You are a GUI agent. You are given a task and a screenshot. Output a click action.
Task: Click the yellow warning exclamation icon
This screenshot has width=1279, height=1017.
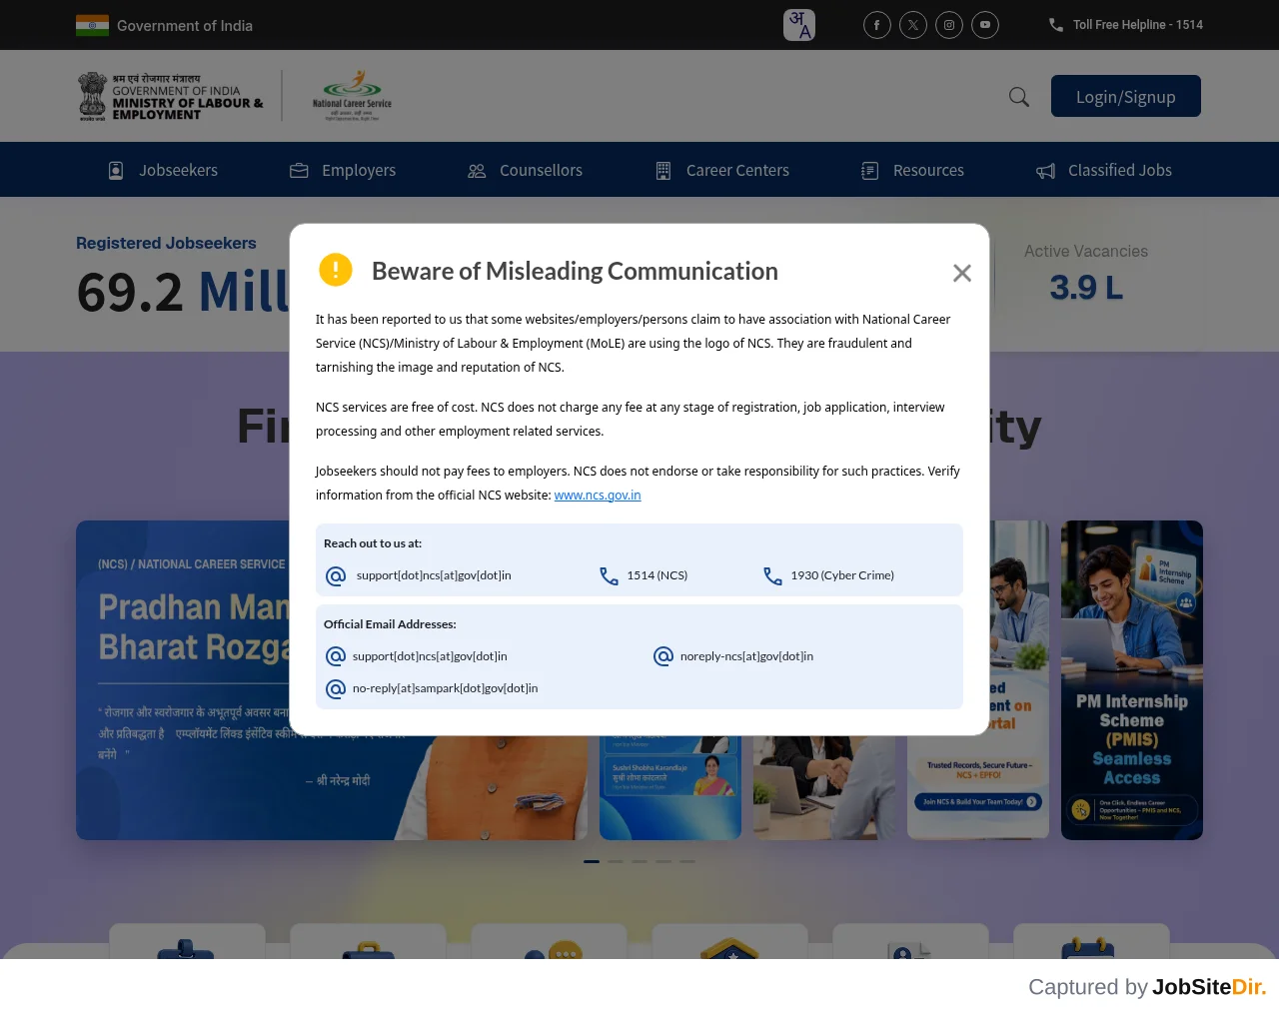click(336, 270)
